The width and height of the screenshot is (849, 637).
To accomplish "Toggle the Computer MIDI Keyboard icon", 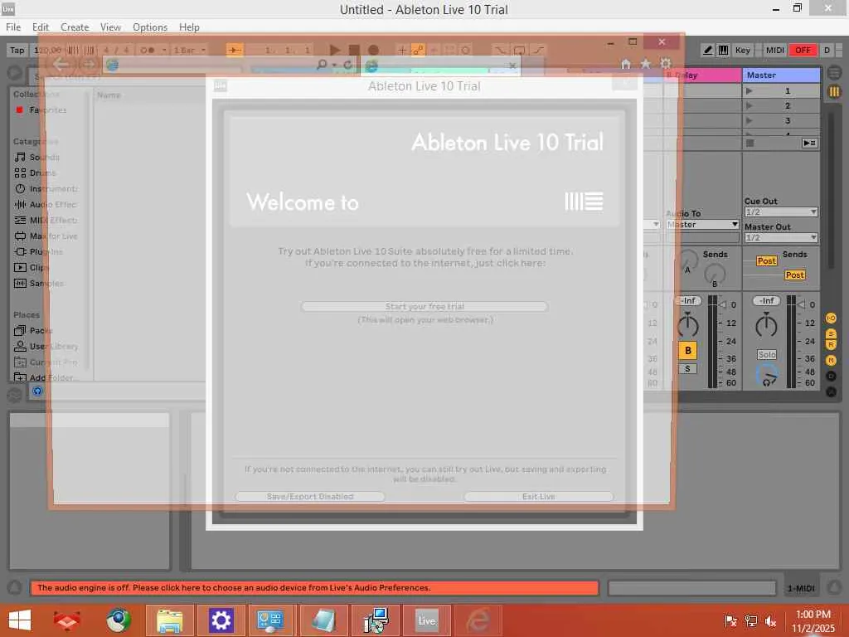I will coord(723,50).
